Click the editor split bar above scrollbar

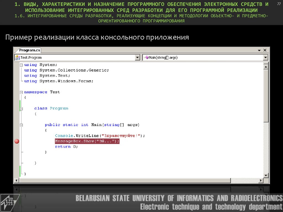point(266,63)
